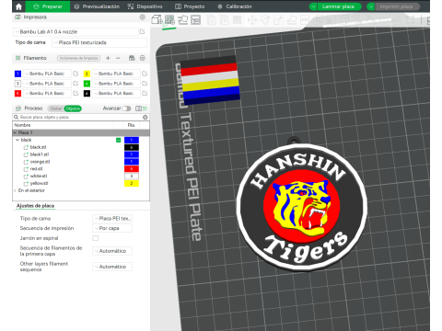Switch process mode to Objetos

[73, 108]
